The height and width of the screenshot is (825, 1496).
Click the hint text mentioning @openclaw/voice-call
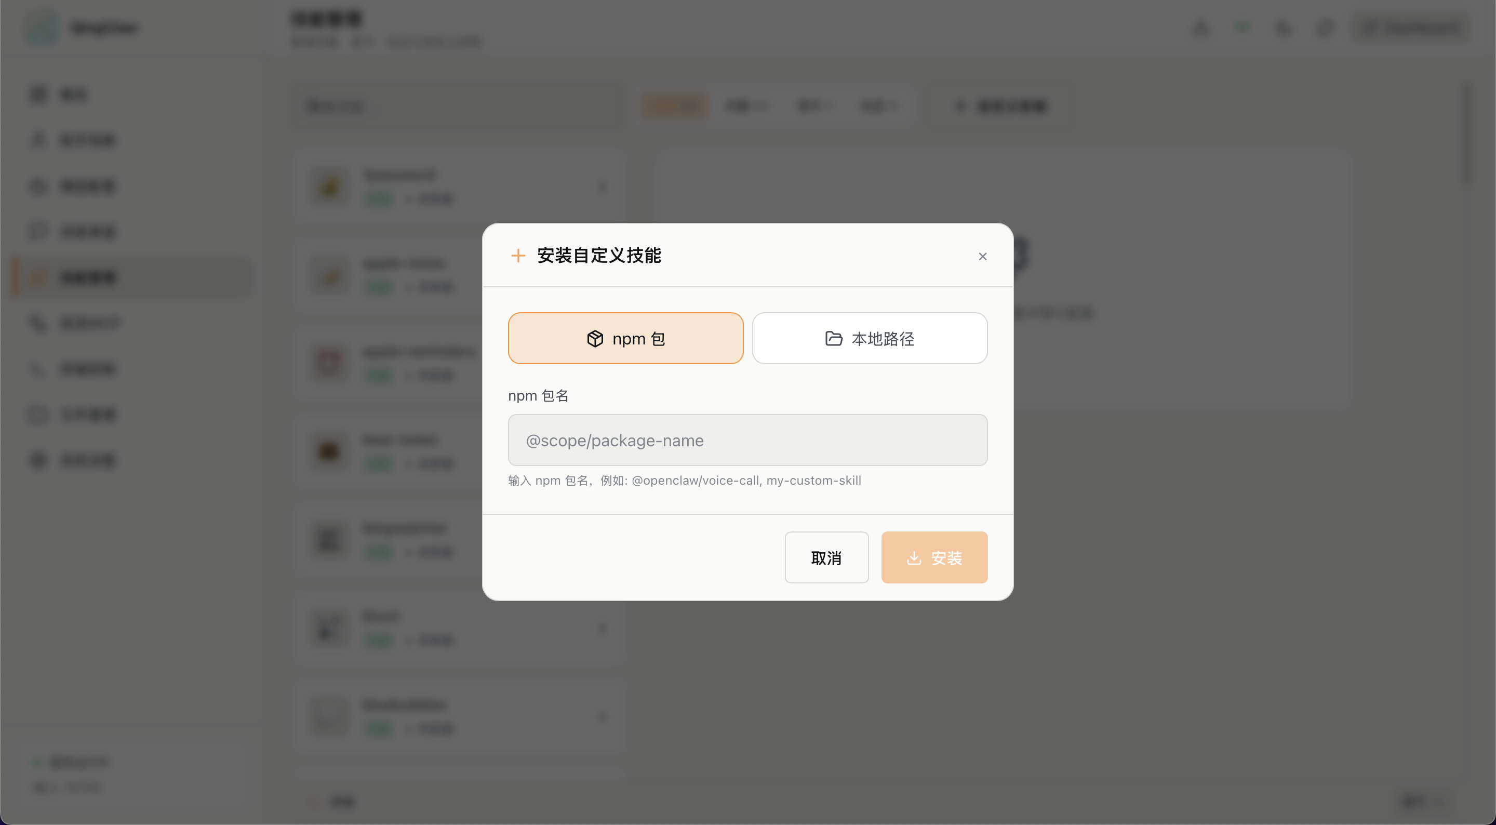[x=684, y=481]
